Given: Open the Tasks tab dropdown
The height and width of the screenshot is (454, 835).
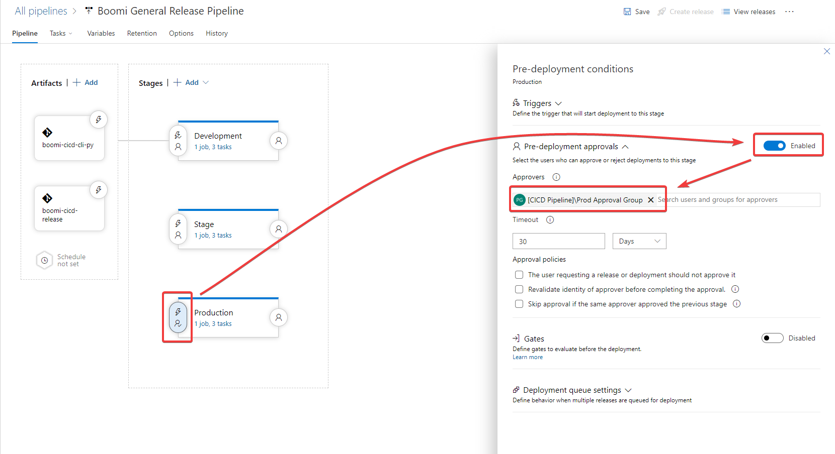Looking at the screenshot, I should 61,33.
